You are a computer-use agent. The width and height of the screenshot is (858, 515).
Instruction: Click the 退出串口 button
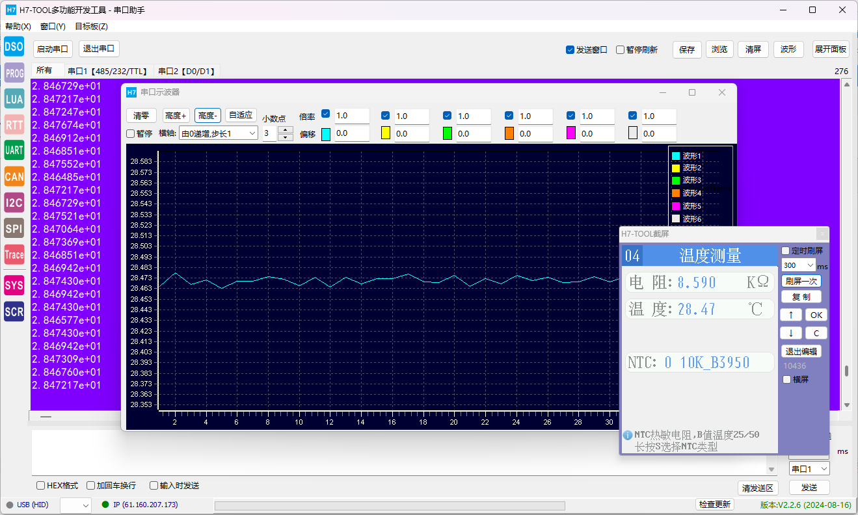click(x=99, y=49)
